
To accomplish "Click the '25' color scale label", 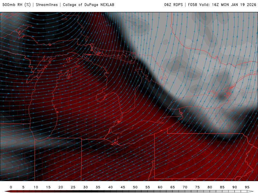I will click(73, 187).
